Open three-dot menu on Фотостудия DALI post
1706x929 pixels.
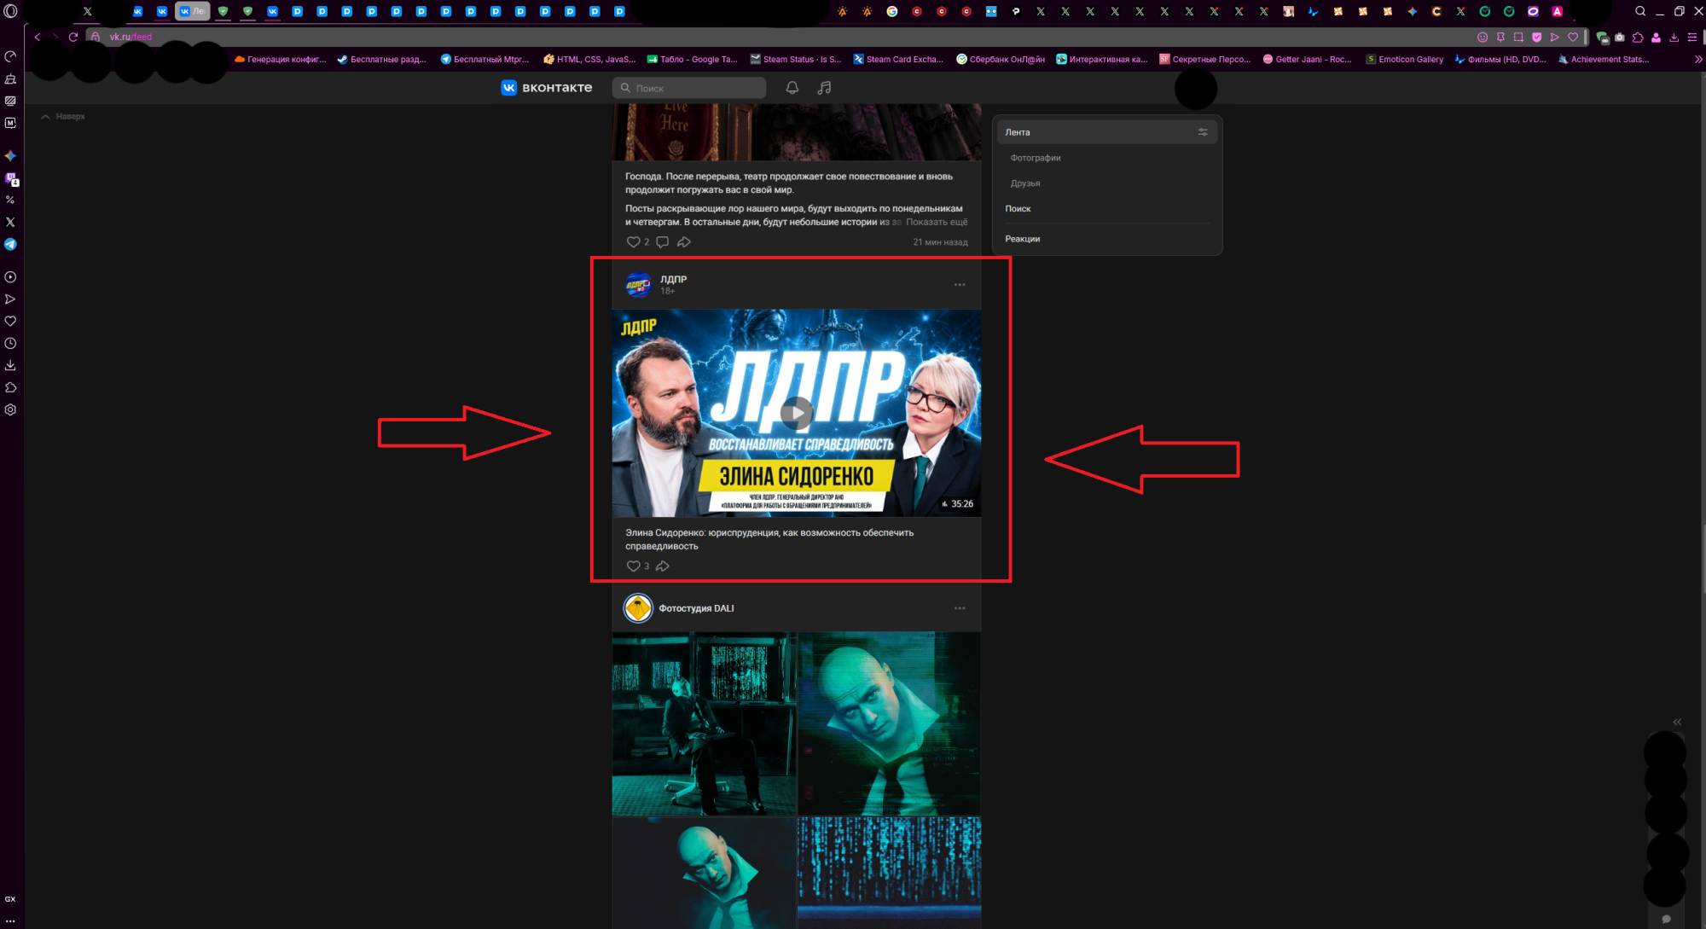click(960, 608)
